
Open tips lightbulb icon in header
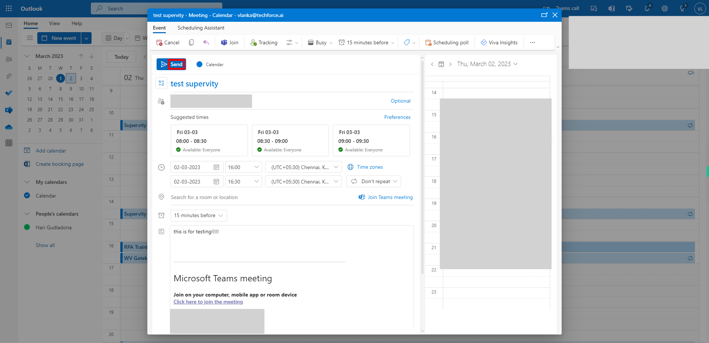[x=682, y=8]
